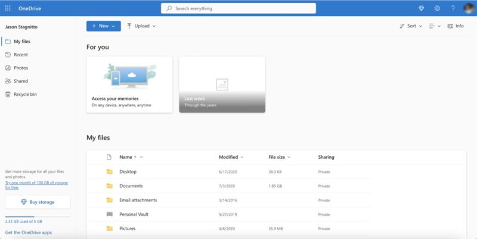Click the Upload arrow icon
The width and height of the screenshot is (477, 239).
(x=129, y=26)
